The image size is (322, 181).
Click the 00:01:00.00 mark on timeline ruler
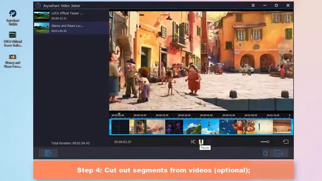251,115
